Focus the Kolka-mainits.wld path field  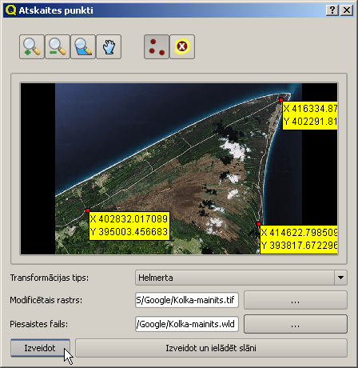pyautogui.click(x=187, y=324)
